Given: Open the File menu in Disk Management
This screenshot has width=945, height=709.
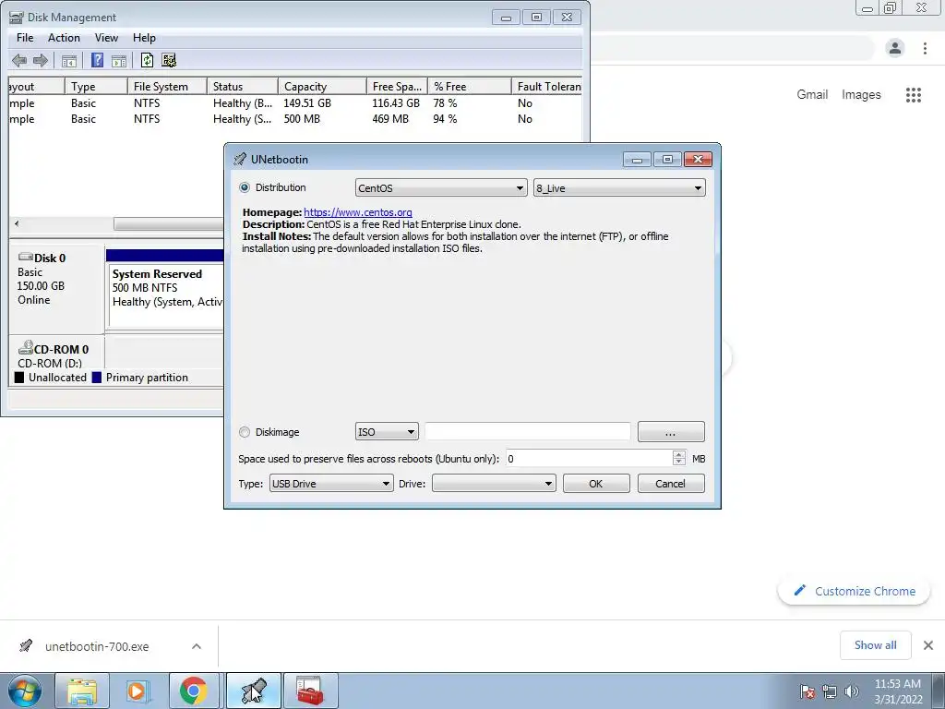Looking at the screenshot, I should click(x=25, y=37).
